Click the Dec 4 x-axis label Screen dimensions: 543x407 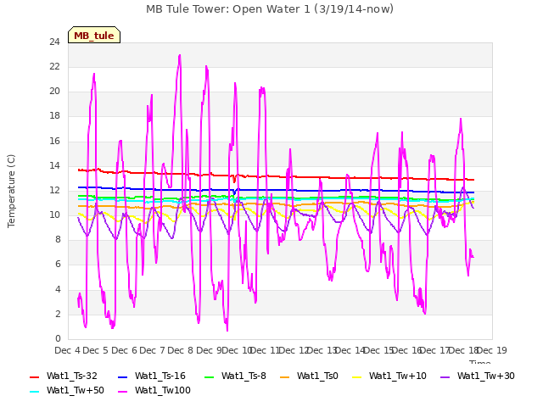pyautogui.click(x=67, y=350)
